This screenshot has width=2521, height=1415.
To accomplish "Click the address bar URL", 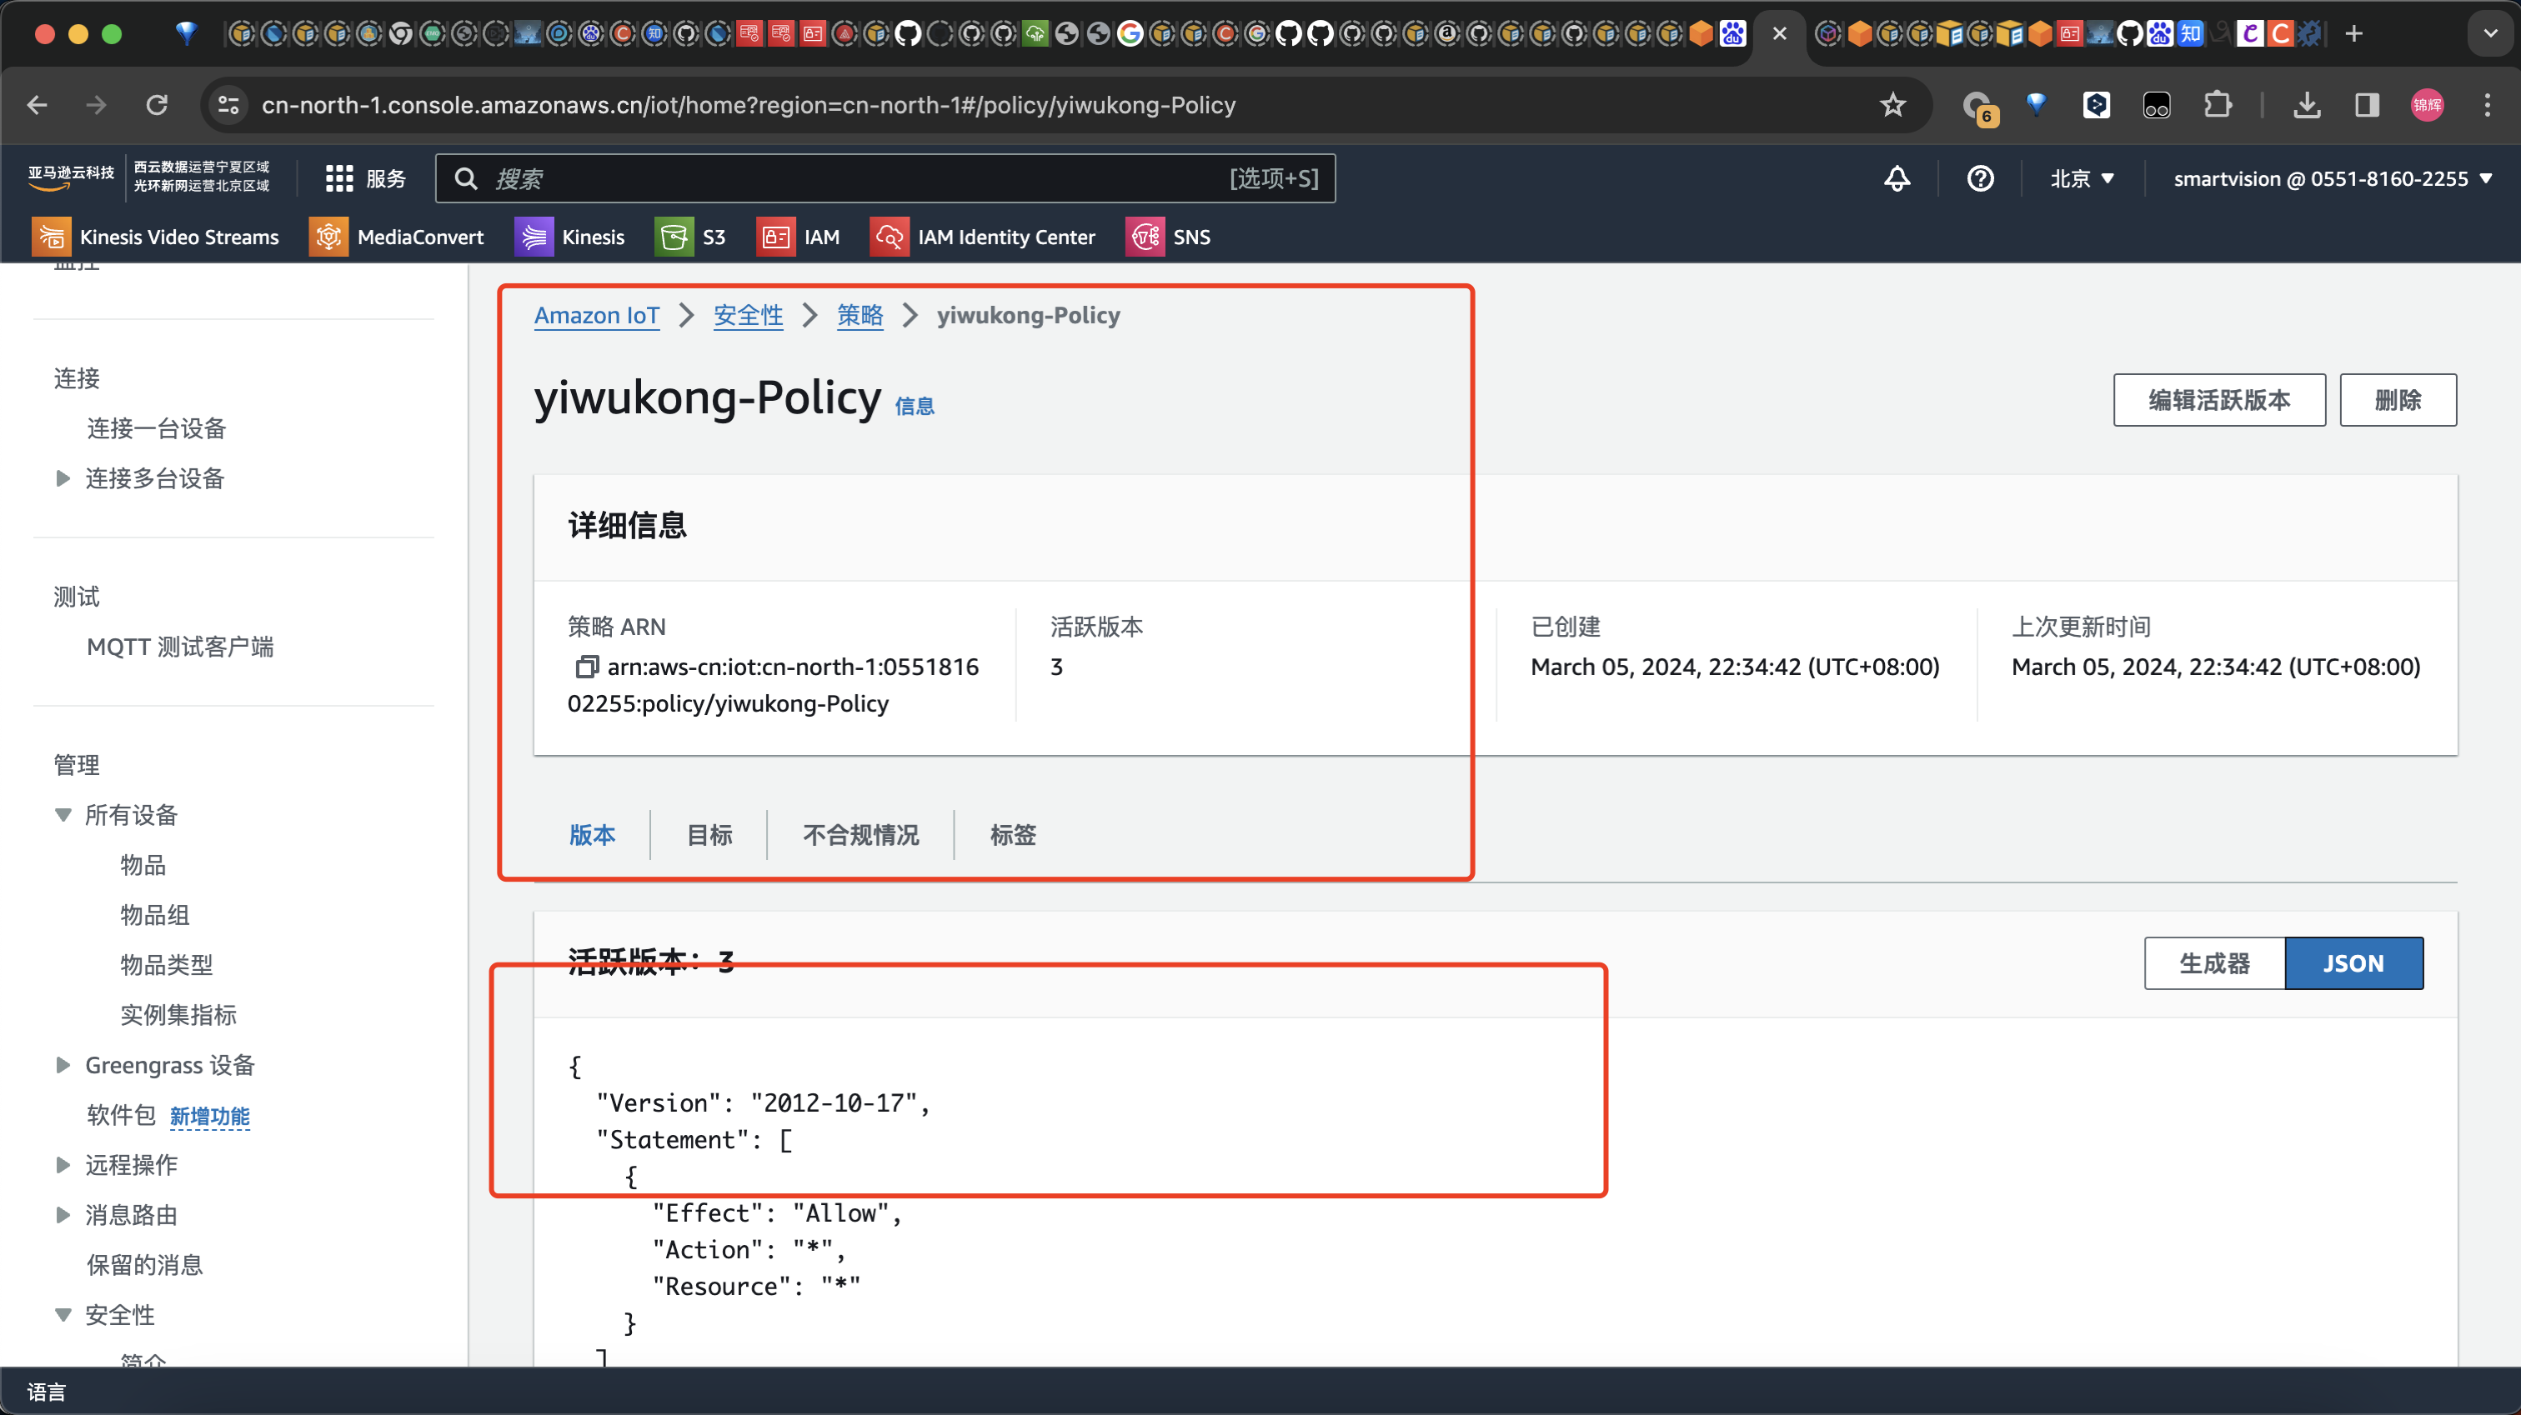I will click(749, 105).
